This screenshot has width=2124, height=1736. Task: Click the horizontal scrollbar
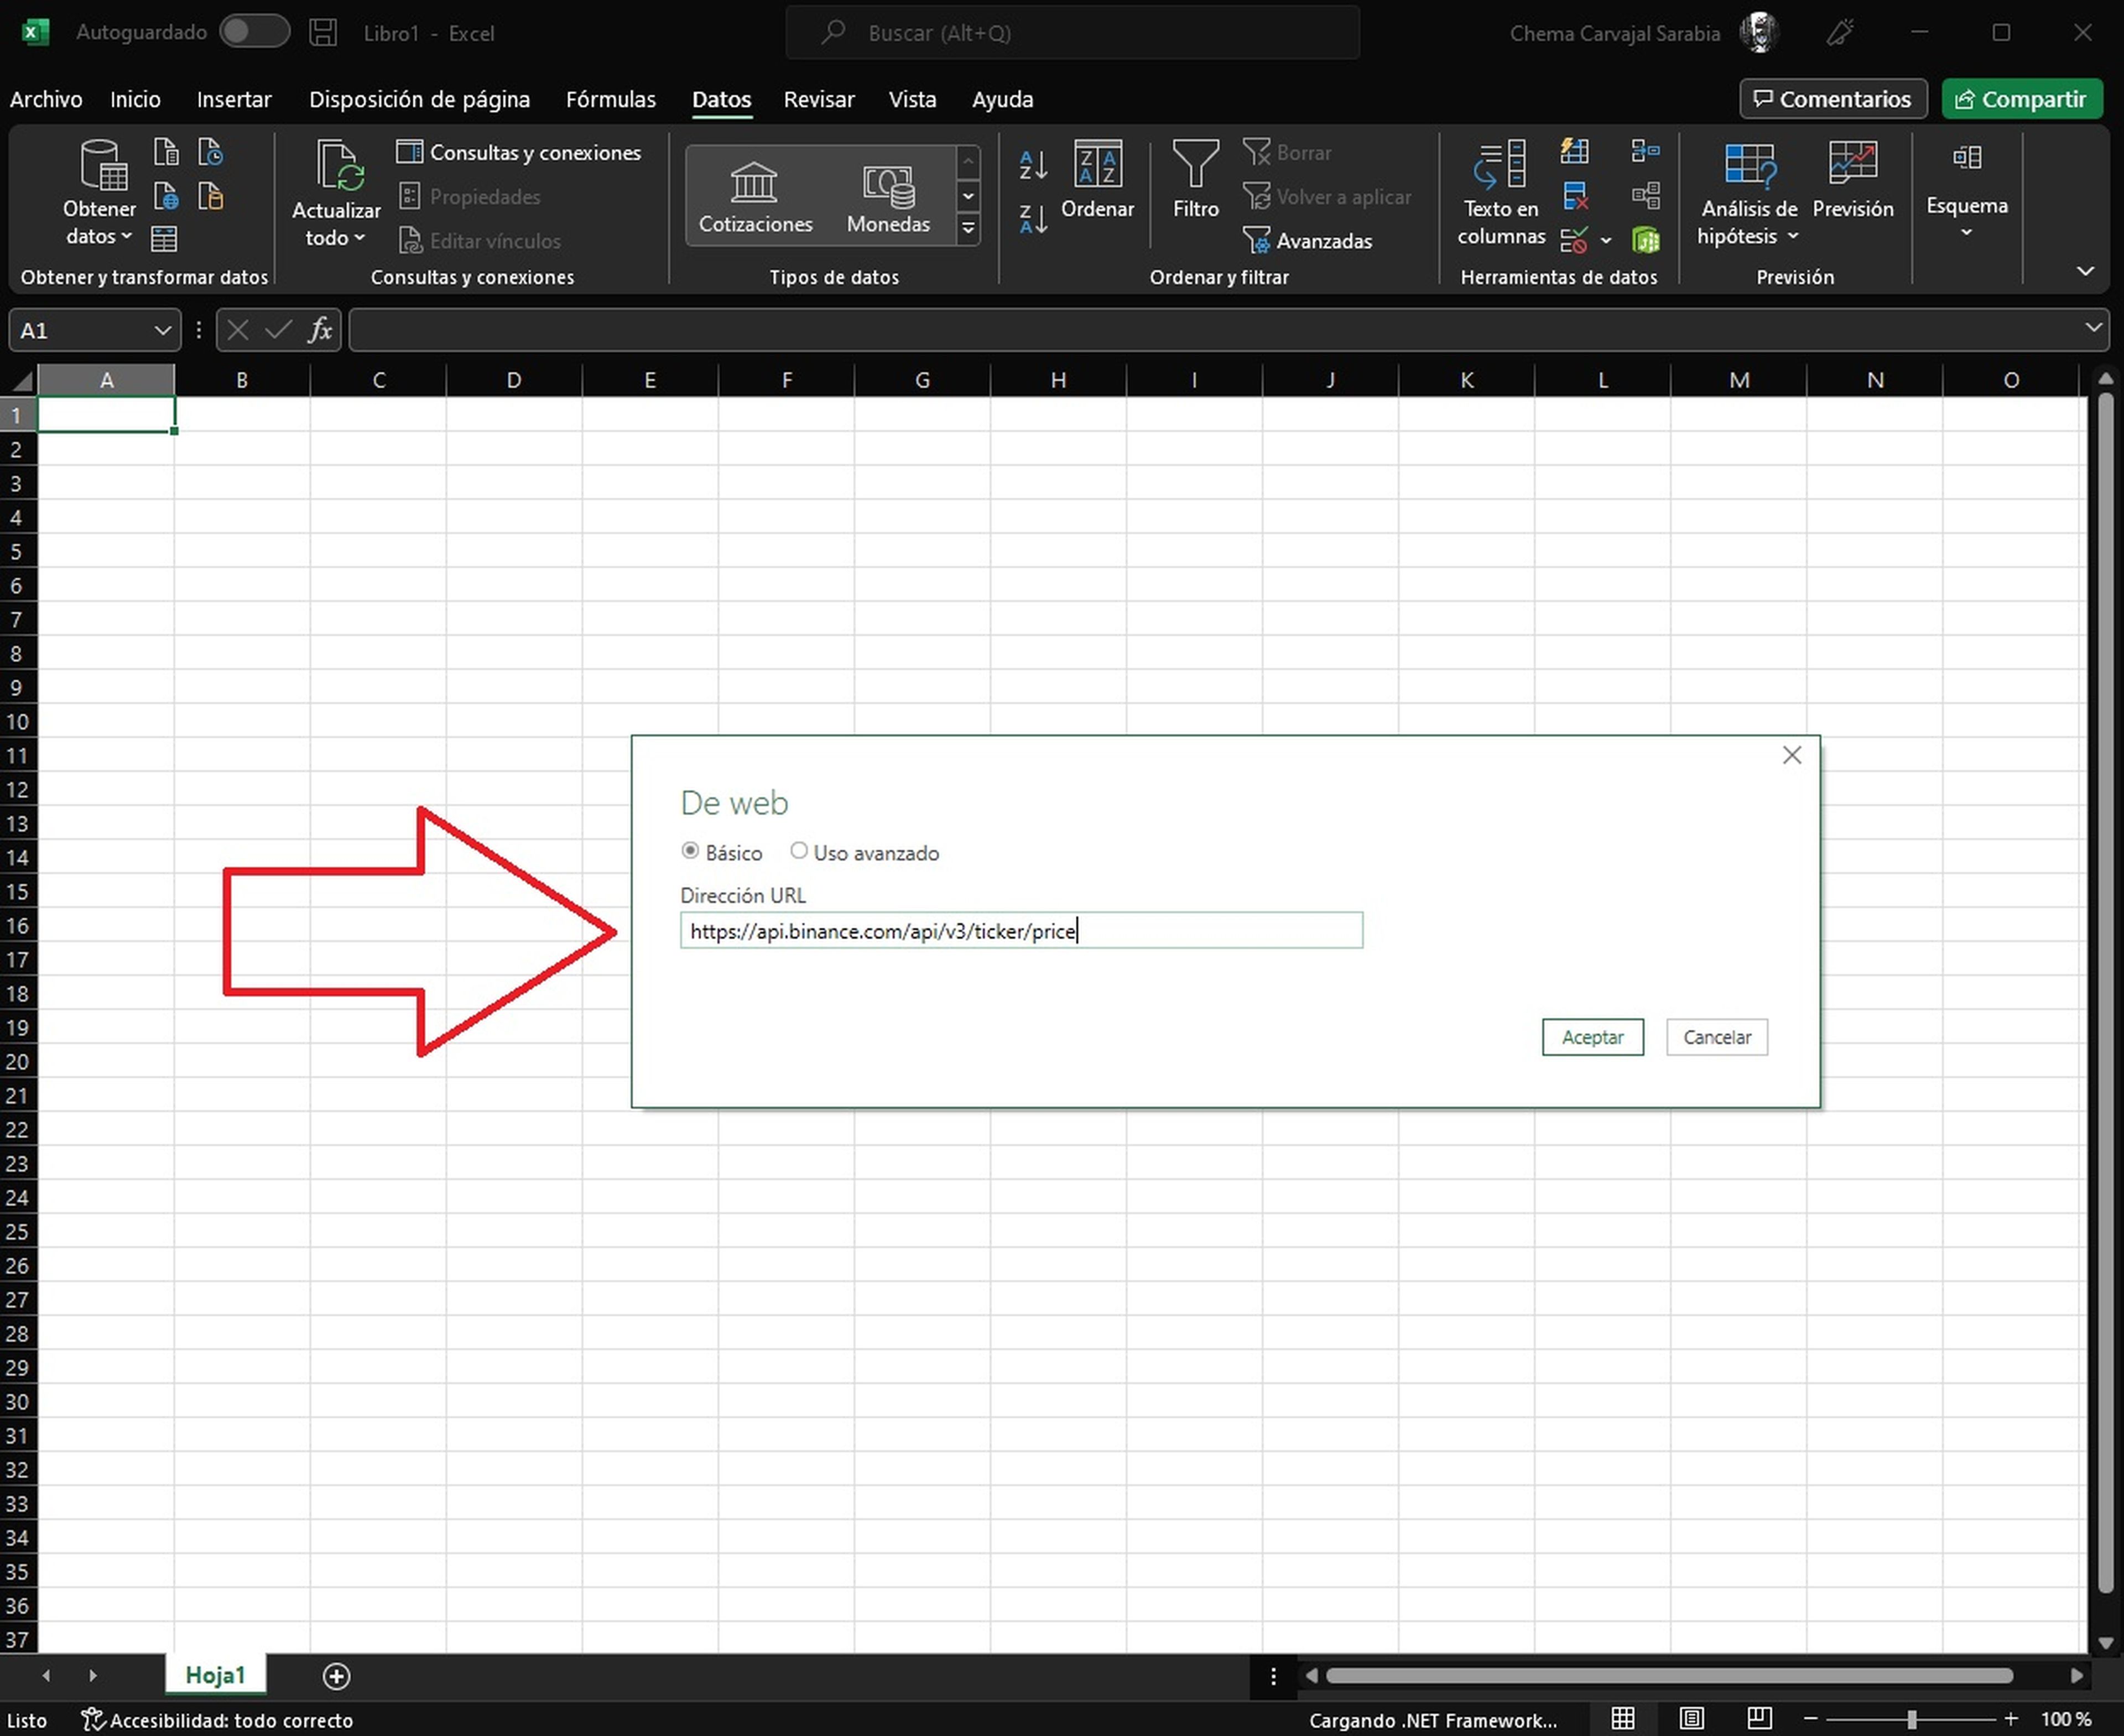tap(1670, 1675)
